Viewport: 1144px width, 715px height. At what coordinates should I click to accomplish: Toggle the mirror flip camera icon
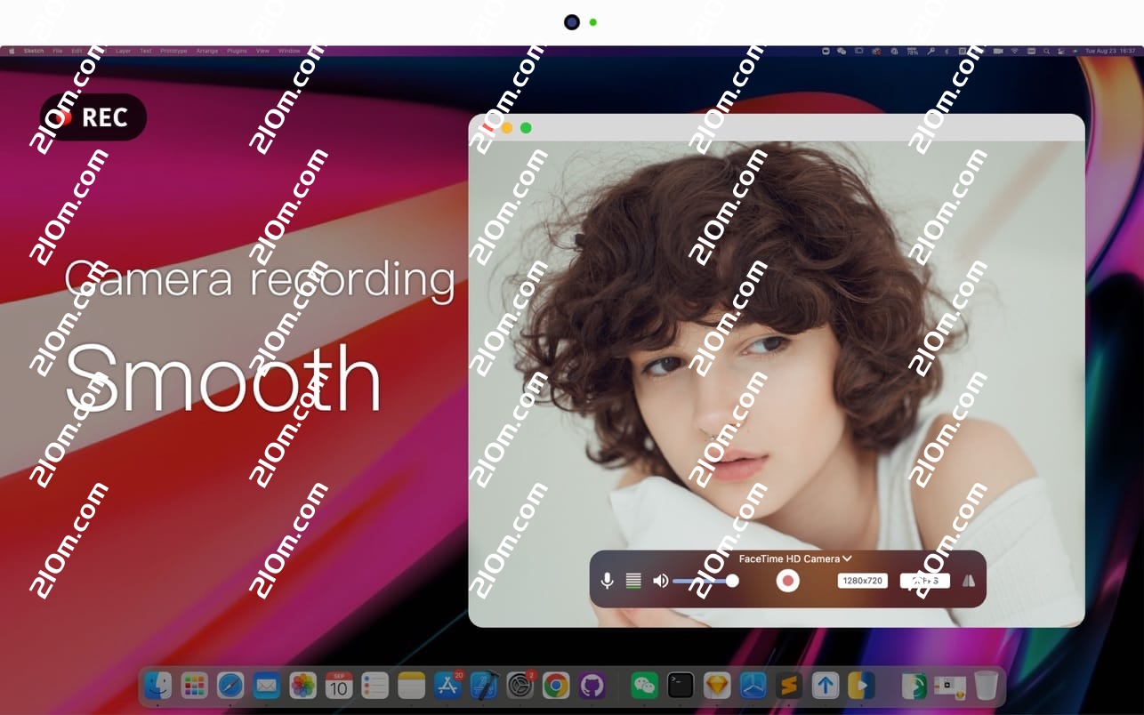click(969, 581)
